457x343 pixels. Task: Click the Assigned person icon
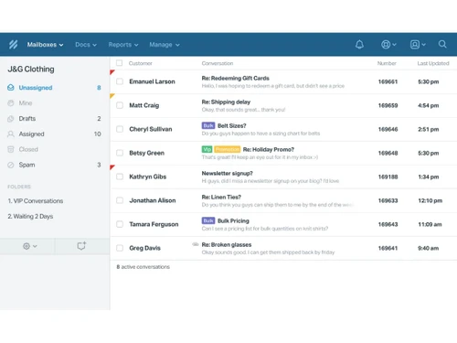point(11,134)
